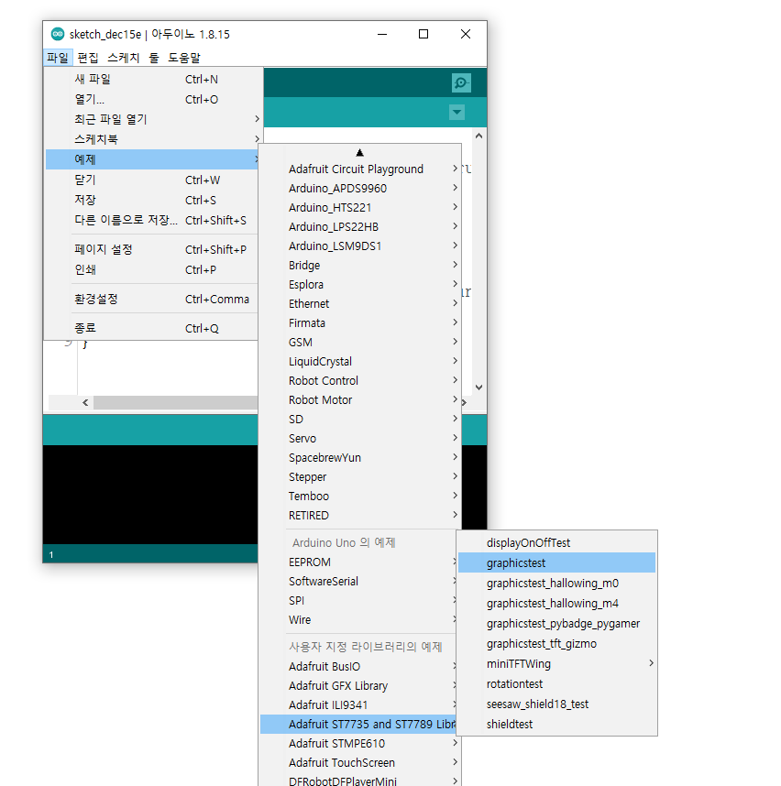This screenshot has width=781, height=786.
Task: Open graphicstest_pybadge_pygamer example
Action: pyautogui.click(x=556, y=624)
